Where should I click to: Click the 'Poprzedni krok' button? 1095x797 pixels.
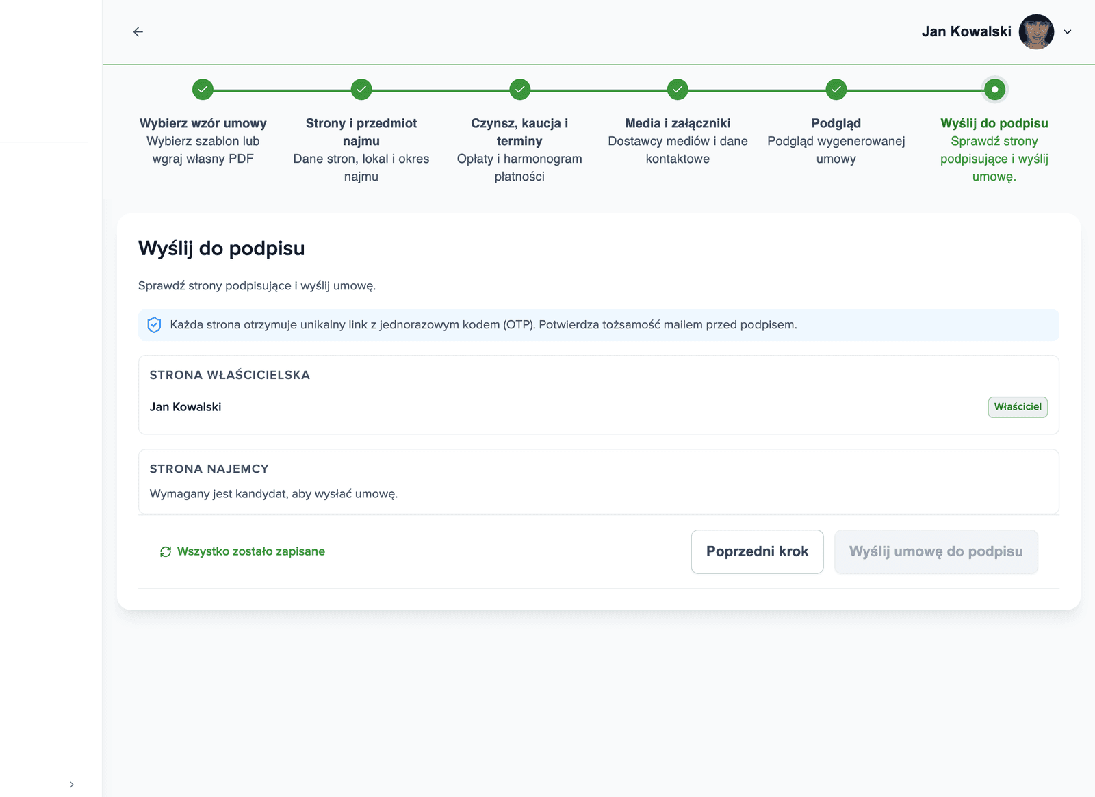click(757, 551)
